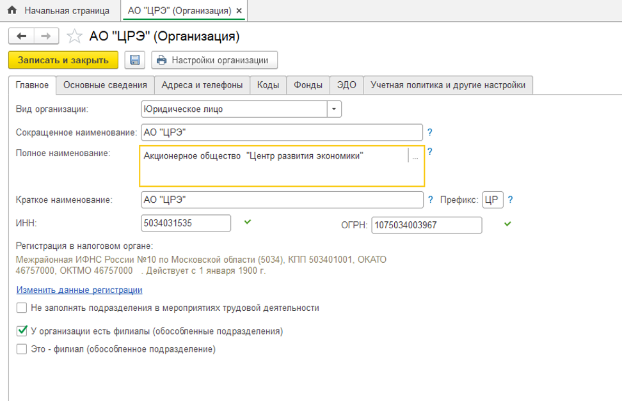Click into Сокращенное наименование input field
The image size is (622, 401).
point(282,132)
